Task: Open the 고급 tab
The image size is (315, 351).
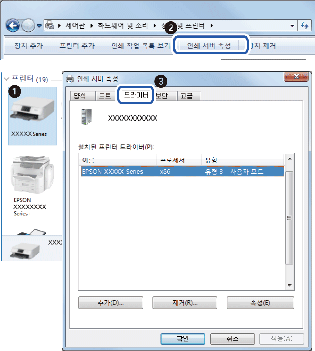Action: (x=186, y=96)
